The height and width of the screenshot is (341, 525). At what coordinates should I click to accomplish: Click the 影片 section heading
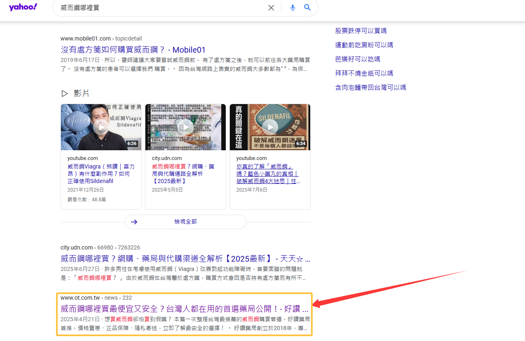click(81, 94)
